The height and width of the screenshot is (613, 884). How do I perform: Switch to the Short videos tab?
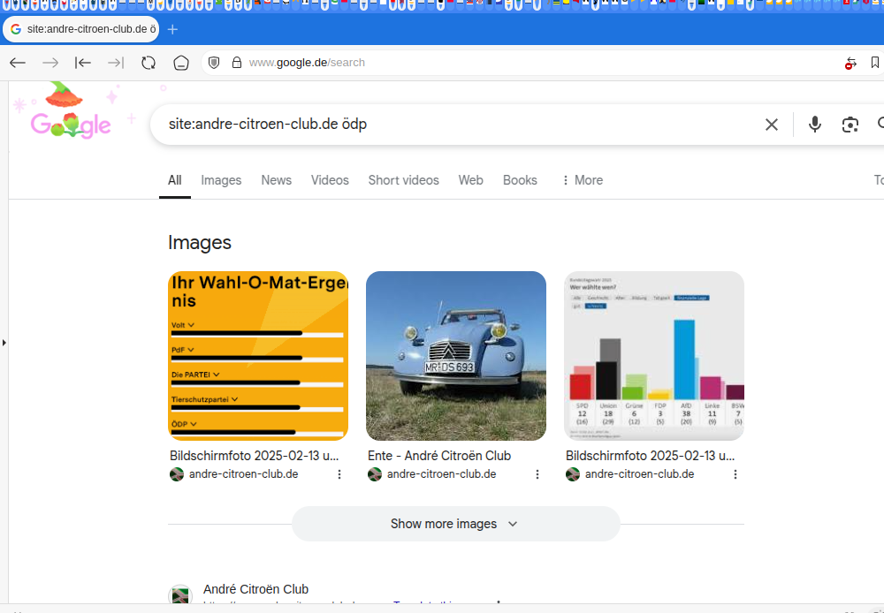(404, 180)
